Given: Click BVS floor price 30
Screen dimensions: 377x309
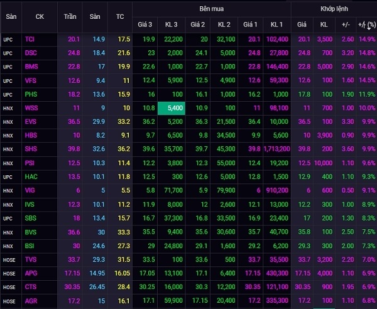Looking at the screenshot, I should [101, 232].
